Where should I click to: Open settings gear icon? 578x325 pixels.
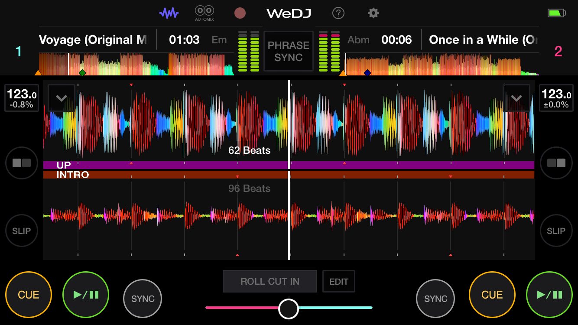click(x=373, y=13)
